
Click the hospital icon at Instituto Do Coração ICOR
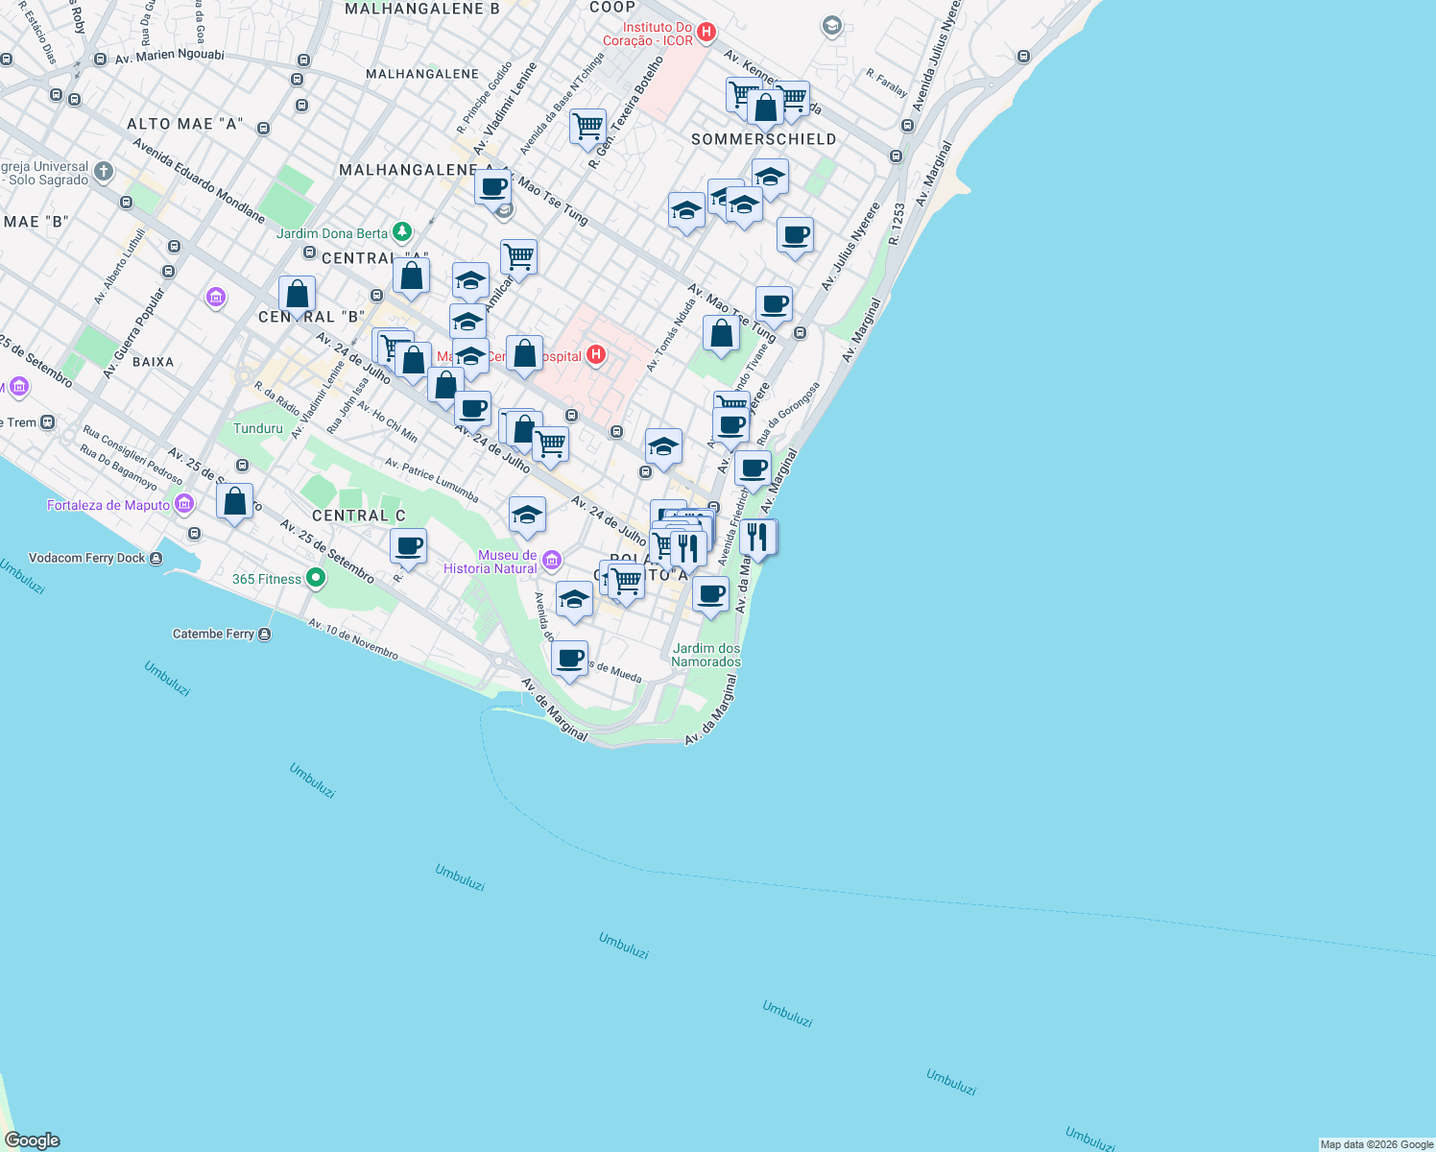coord(706,30)
